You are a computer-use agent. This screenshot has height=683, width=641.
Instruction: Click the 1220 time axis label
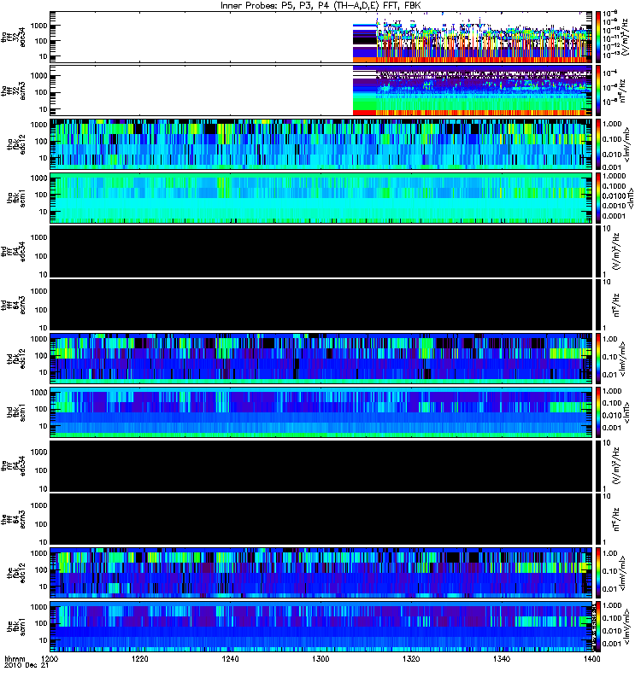click(140, 658)
